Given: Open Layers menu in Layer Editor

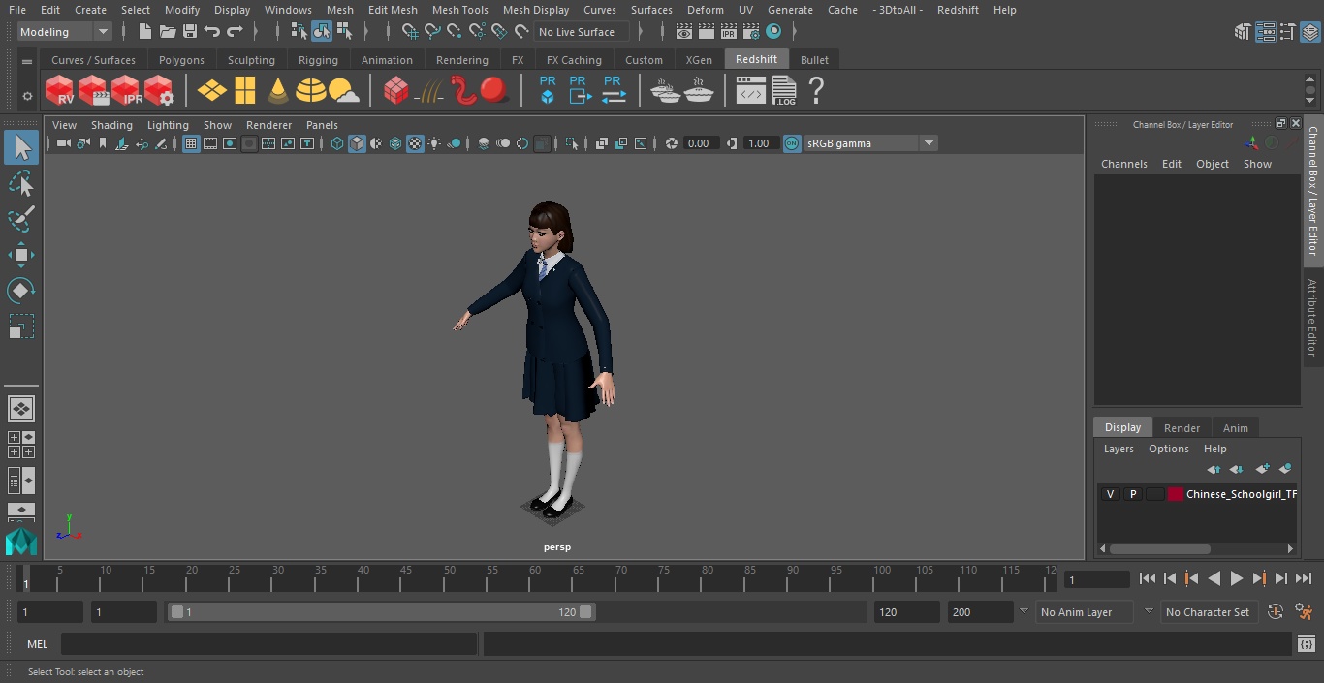Looking at the screenshot, I should 1119,449.
